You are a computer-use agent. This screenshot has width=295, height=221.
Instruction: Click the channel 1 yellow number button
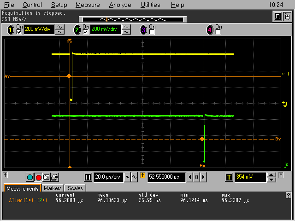pyautogui.click(x=11, y=30)
